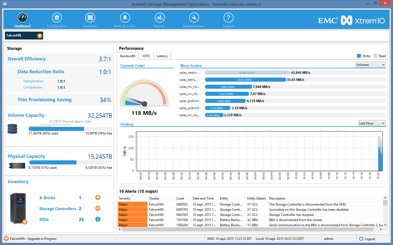Click the SSDs info icon
393x245 pixels.
click(98, 219)
